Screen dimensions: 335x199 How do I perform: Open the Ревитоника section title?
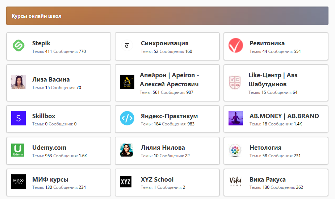pyautogui.click(x=267, y=43)
